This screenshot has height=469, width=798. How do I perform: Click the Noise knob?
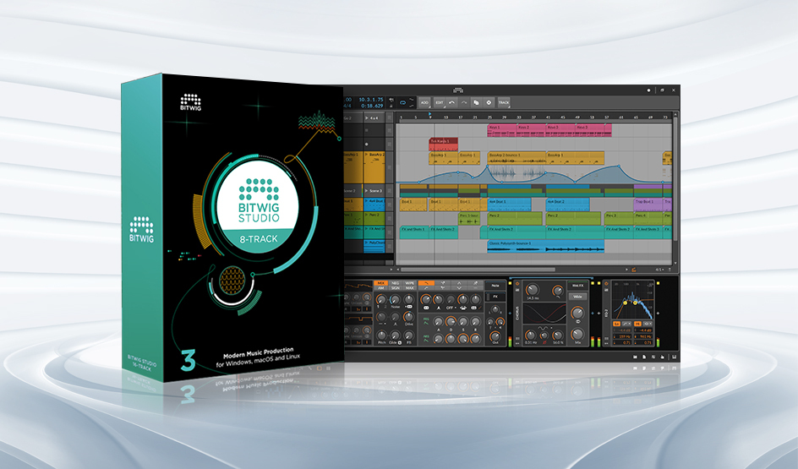point(395,299)
